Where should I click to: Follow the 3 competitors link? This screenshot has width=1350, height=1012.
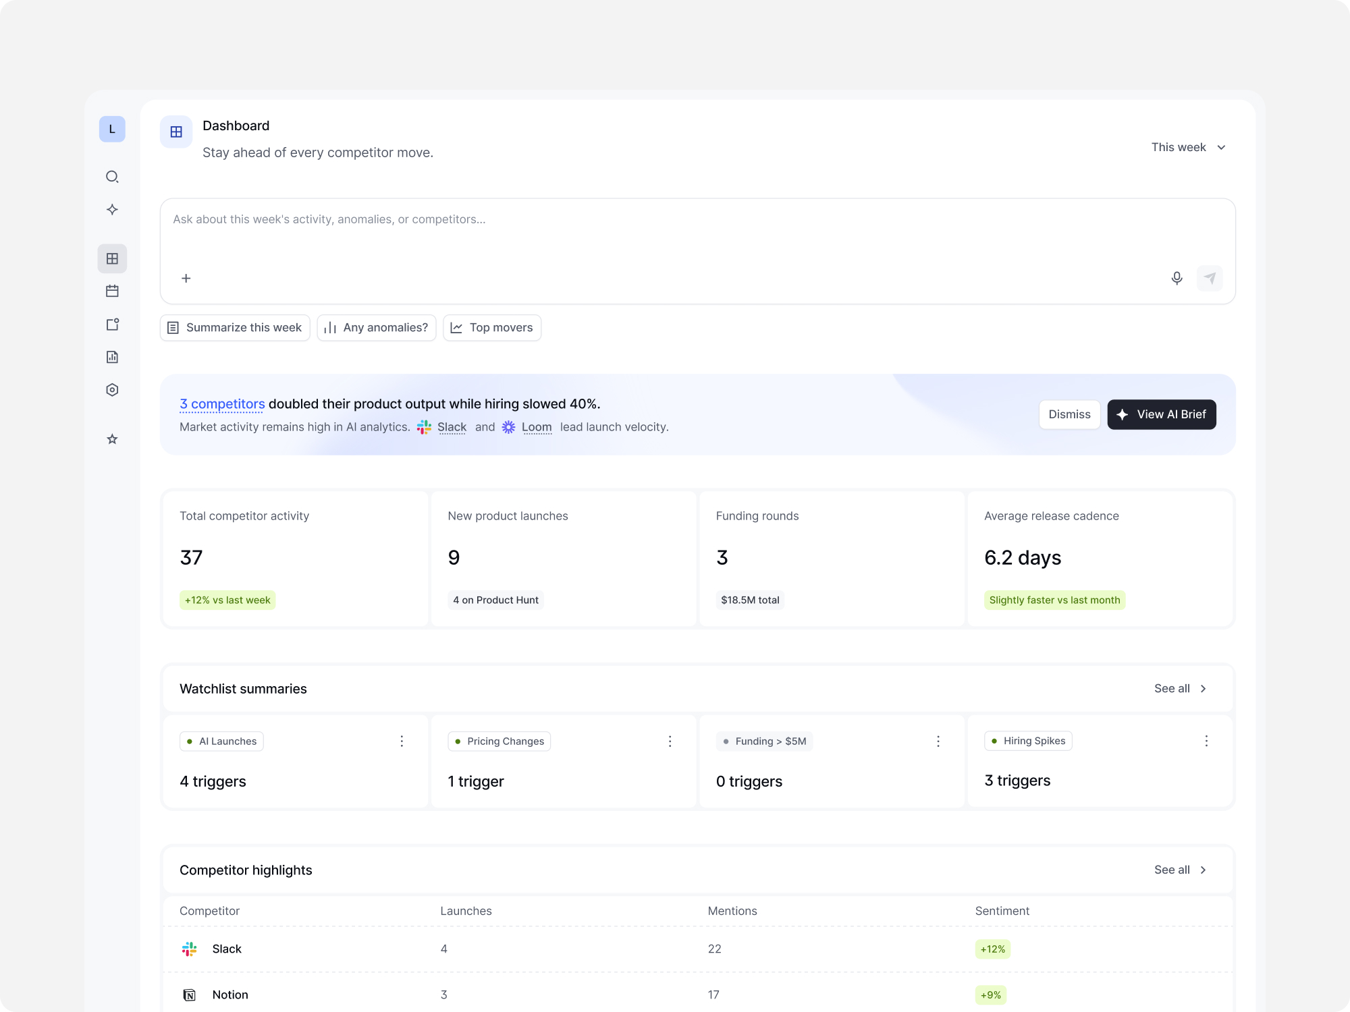pyautogui.click(x=222, y=404)
